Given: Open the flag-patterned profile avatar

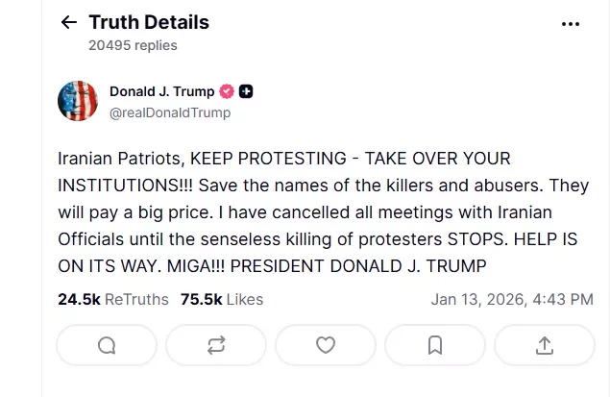Looking at the screenshot, I should coord(78,101).
